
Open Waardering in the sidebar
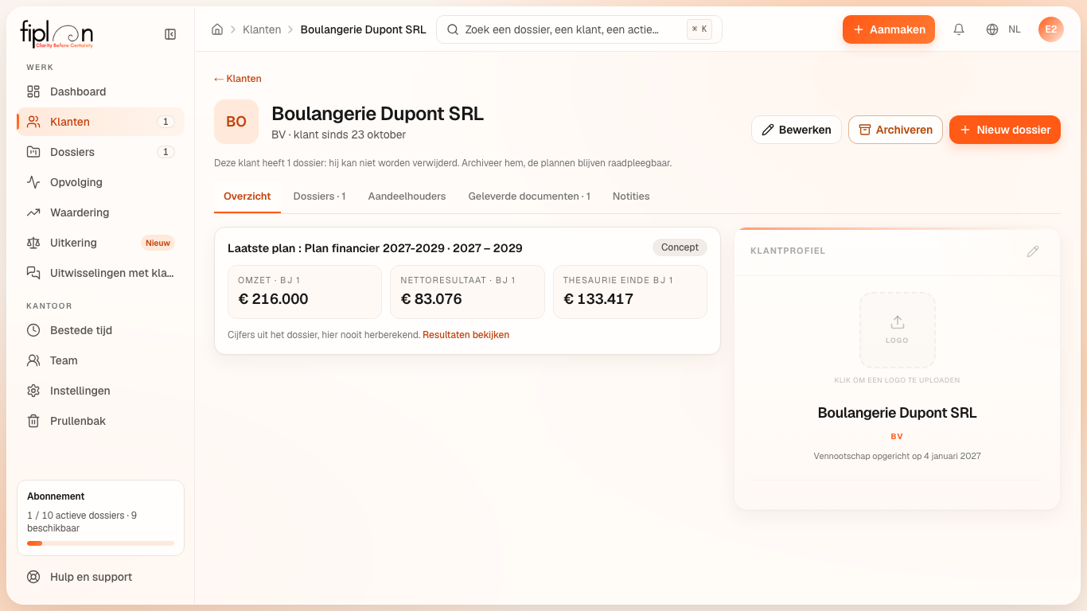coord(100,212)
